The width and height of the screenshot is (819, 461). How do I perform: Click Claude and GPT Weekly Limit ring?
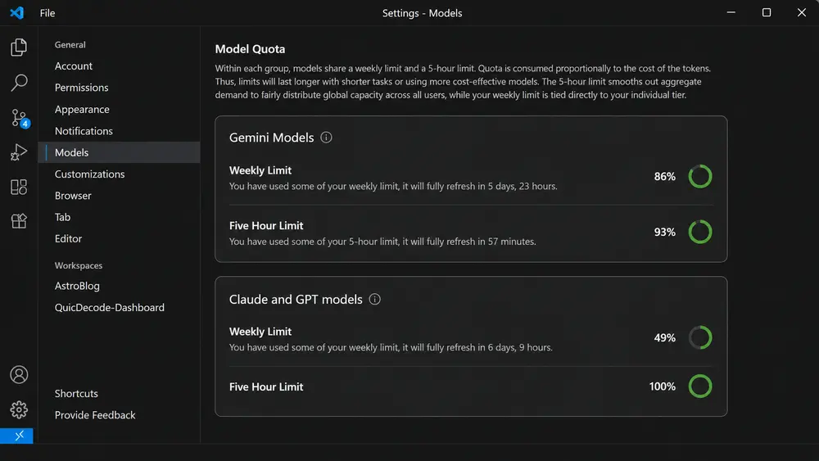[700, 338]
